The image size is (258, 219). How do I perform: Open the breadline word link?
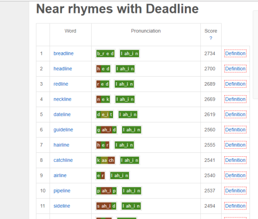[x=63, y=53]
